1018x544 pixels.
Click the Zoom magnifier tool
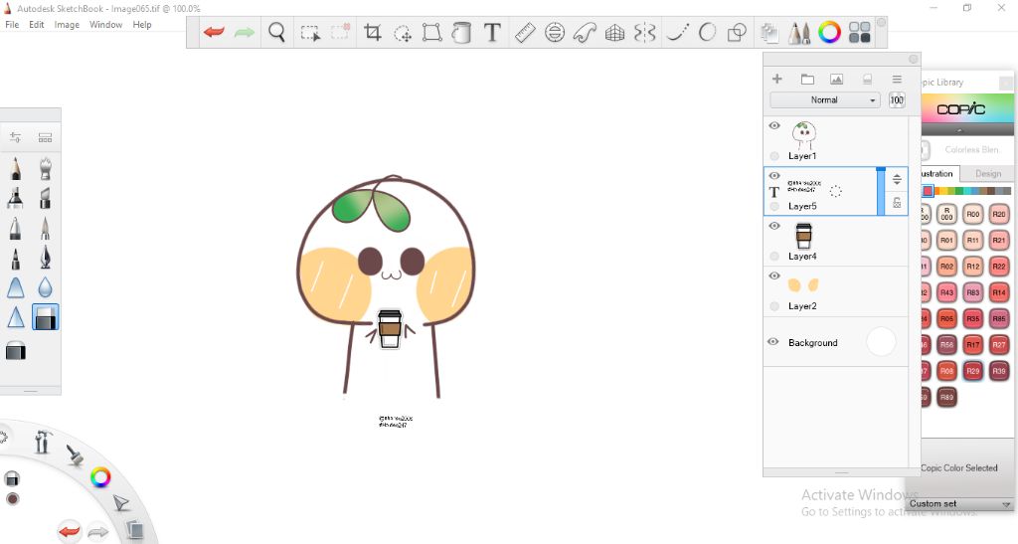pos(277,33)
